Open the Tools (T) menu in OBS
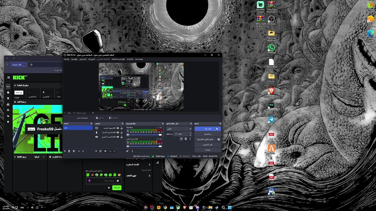This screenshot has height=211, width=376. click(x=130, y=59)
